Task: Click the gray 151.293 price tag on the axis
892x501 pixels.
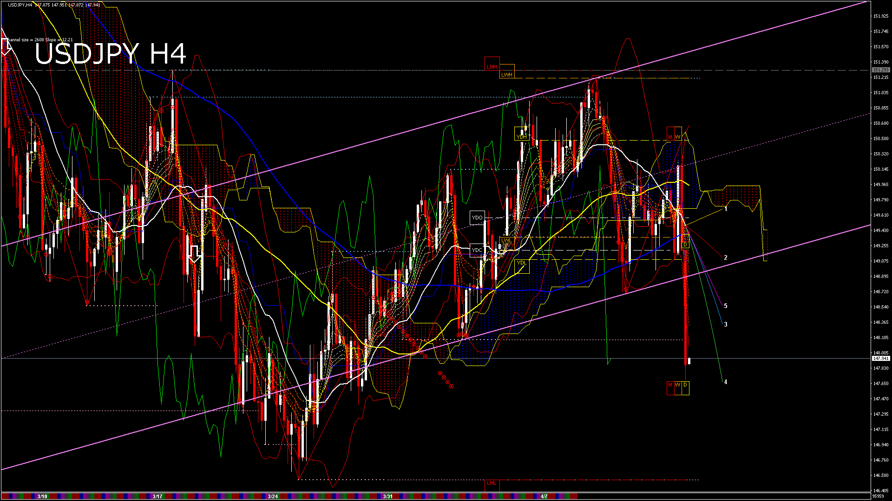Action: (x=881, y=70)
